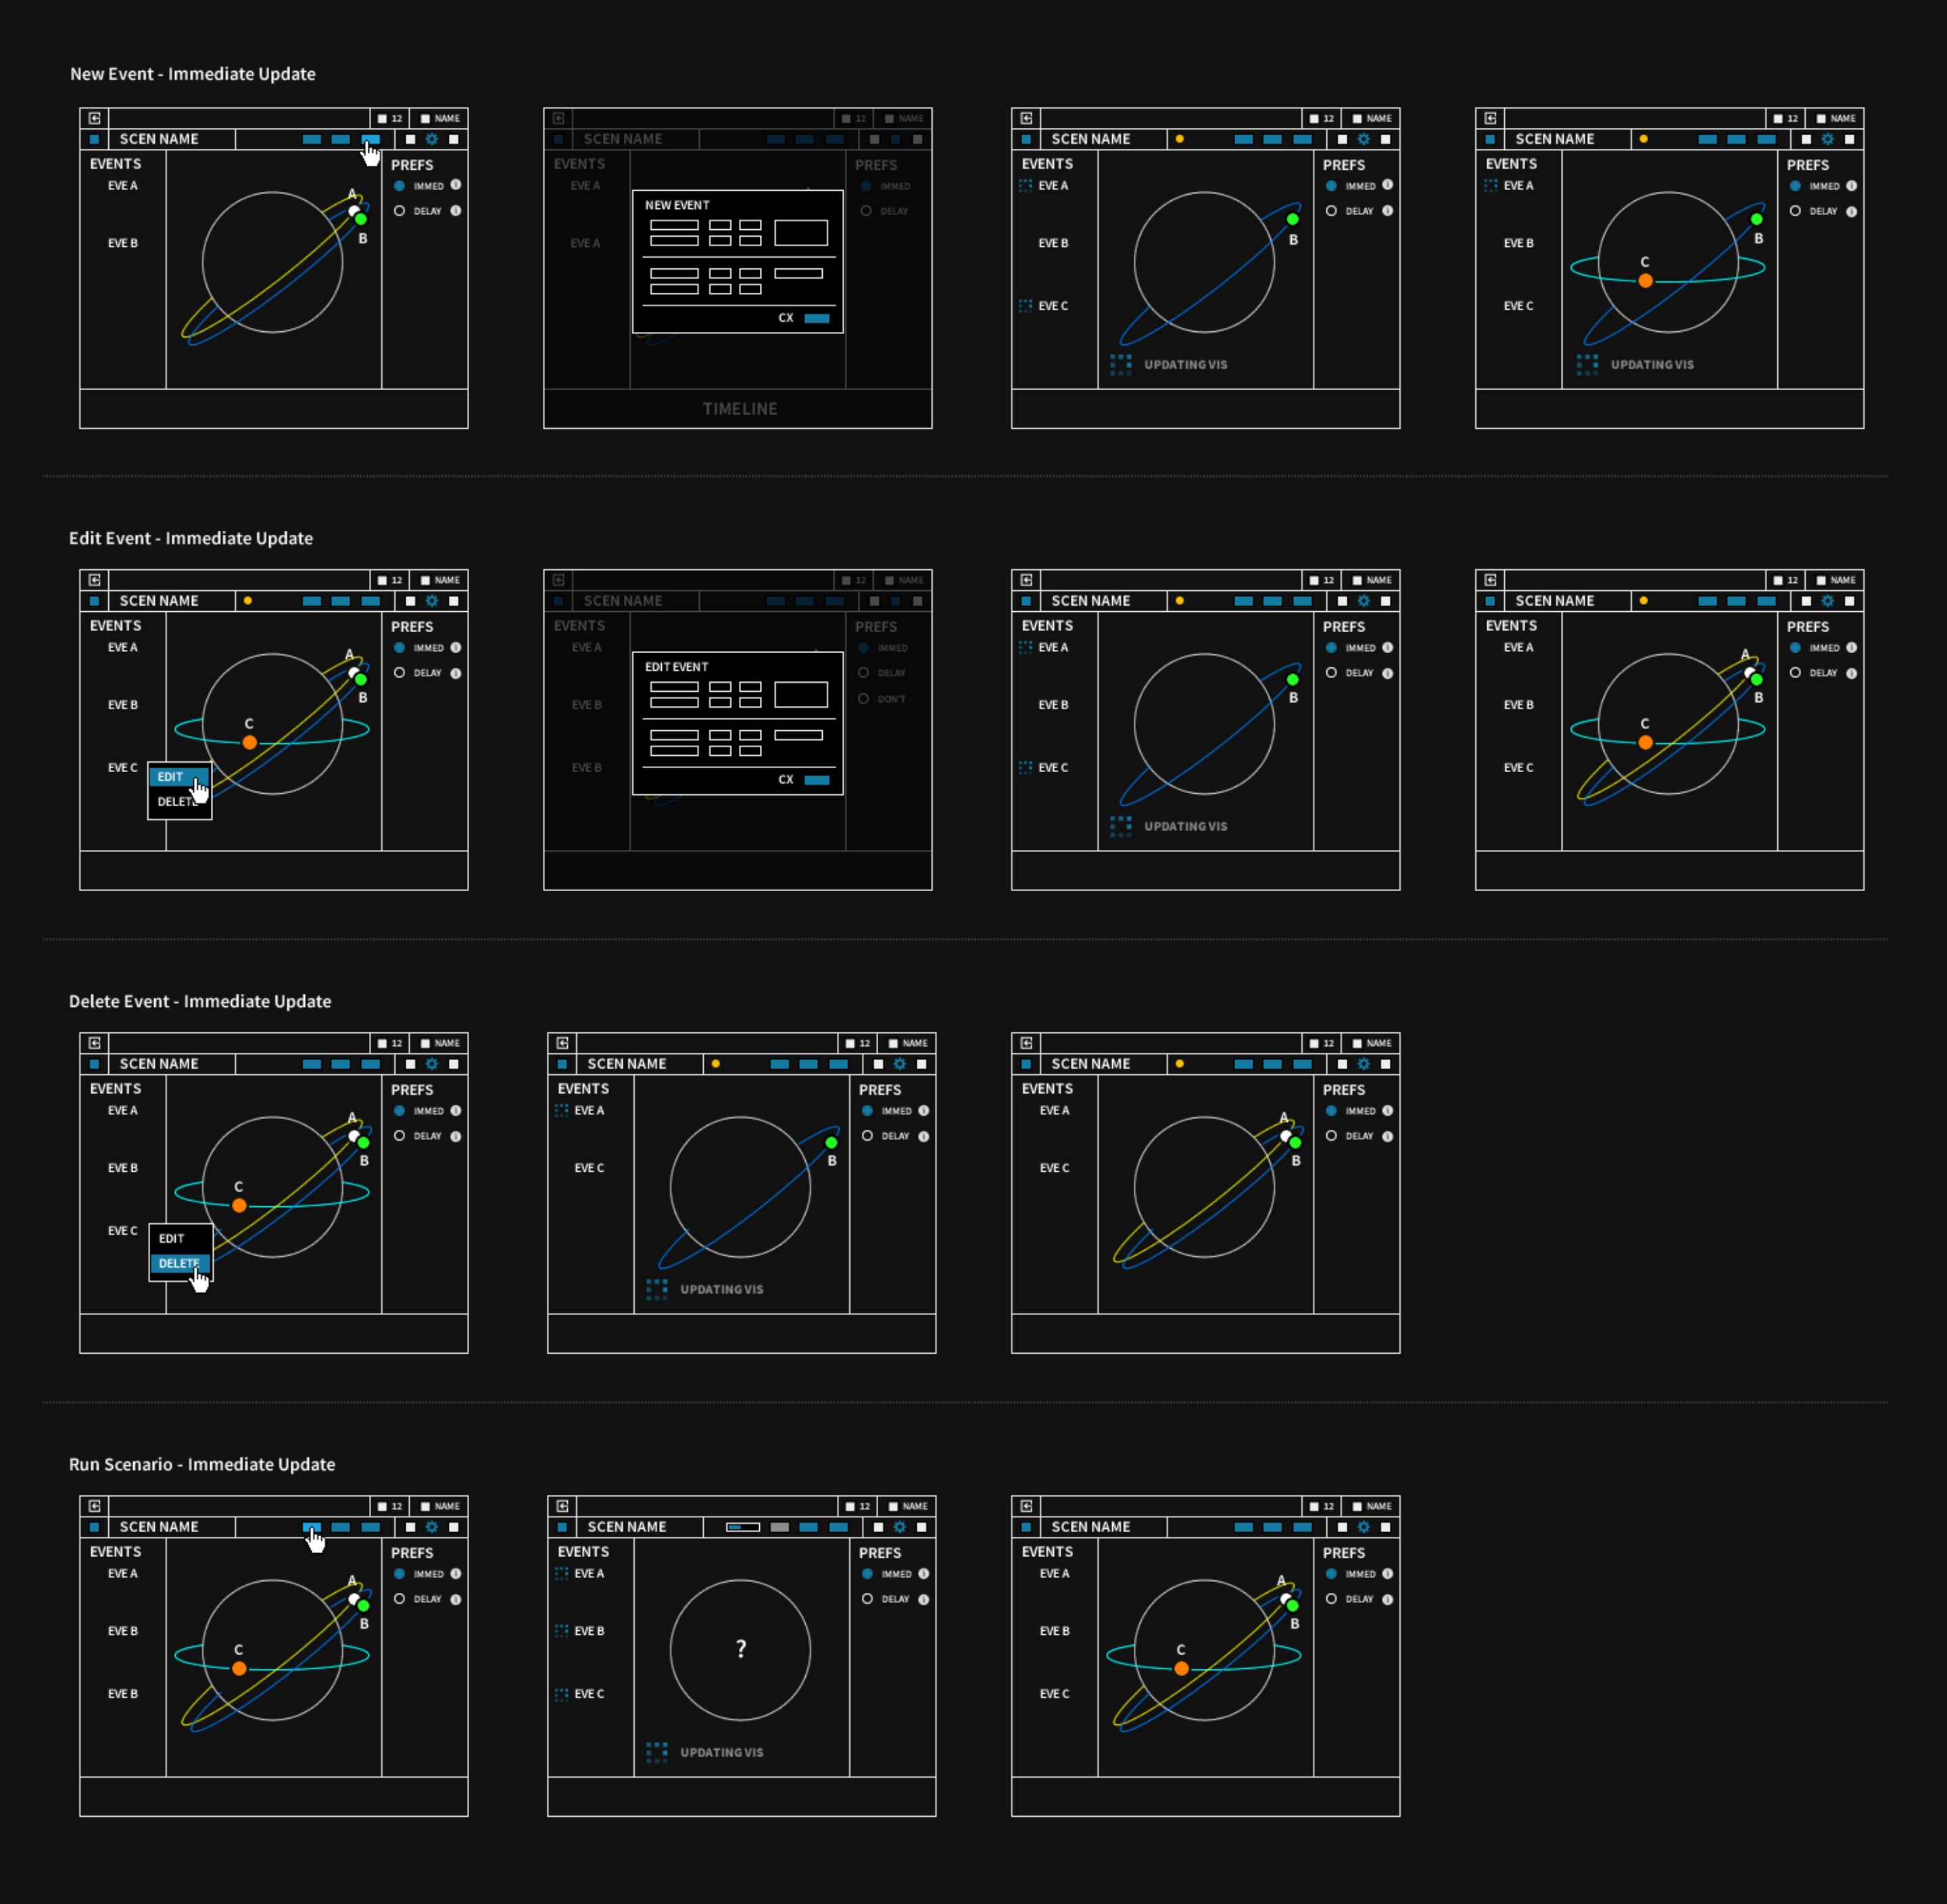Tick NAME checkbox in first Run Scenario frame
The image size is (1947, 1904).
426,1506
